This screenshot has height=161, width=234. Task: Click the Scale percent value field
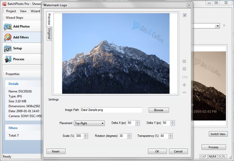click(80, 136)
